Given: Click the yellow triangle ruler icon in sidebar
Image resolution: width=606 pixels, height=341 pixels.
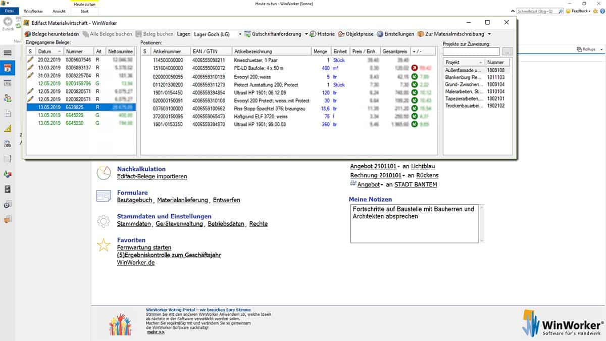Looking at the screenshot, I should (7, 129).
